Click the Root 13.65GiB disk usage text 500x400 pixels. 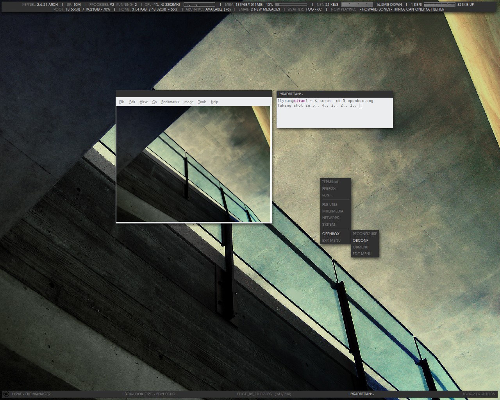pos(81,9)
